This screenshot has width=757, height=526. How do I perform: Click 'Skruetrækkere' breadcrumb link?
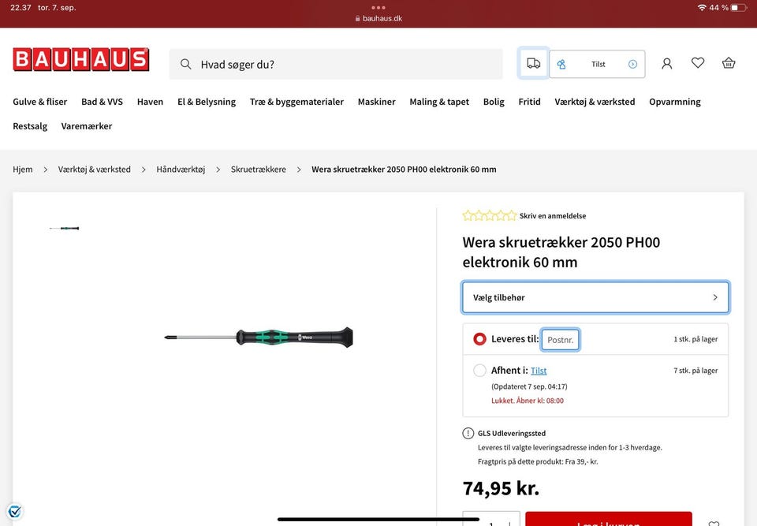coord(259,170)
